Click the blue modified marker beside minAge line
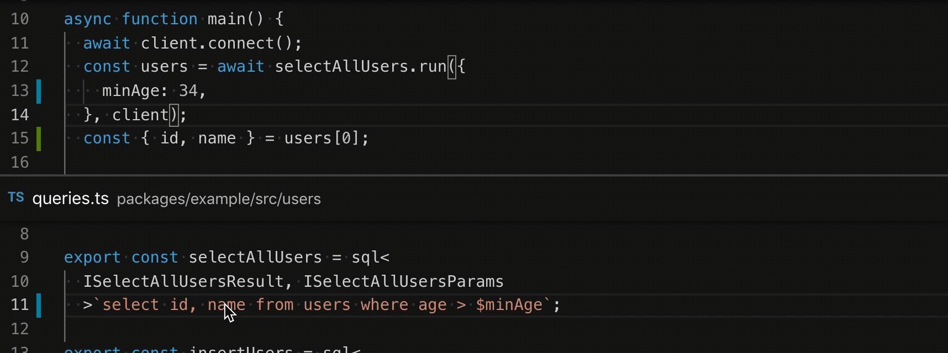Screen dimensions: 948x353 click(39, 91)
